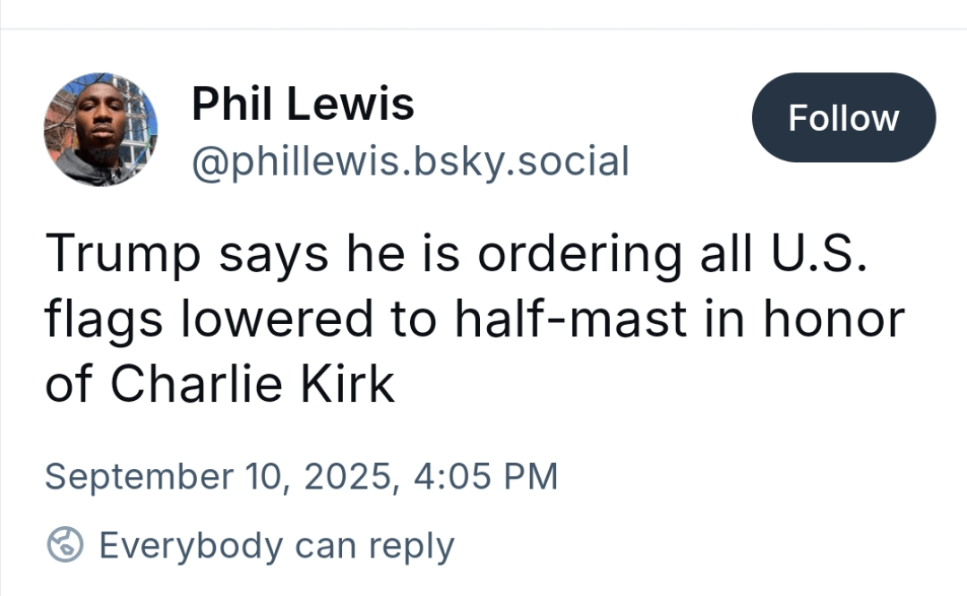This screenshot has height=596, width=967.
Task: Click the surname "Lewis" in the header
Action: pos(350,104)
